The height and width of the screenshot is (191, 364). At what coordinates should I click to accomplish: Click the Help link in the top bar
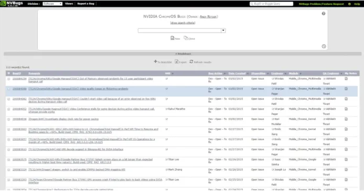357,4
